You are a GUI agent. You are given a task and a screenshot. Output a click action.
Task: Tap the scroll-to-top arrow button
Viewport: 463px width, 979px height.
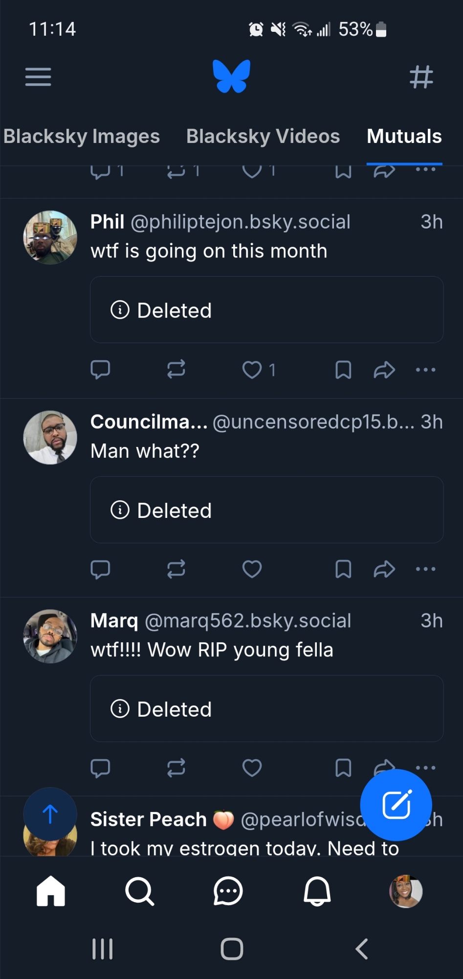tap(50, 814)
